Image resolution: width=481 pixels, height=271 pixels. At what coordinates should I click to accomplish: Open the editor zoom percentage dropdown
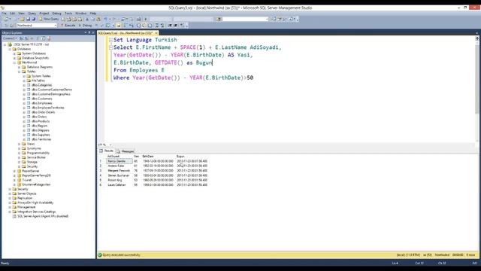pyautogui.click(x=110, y=145)
